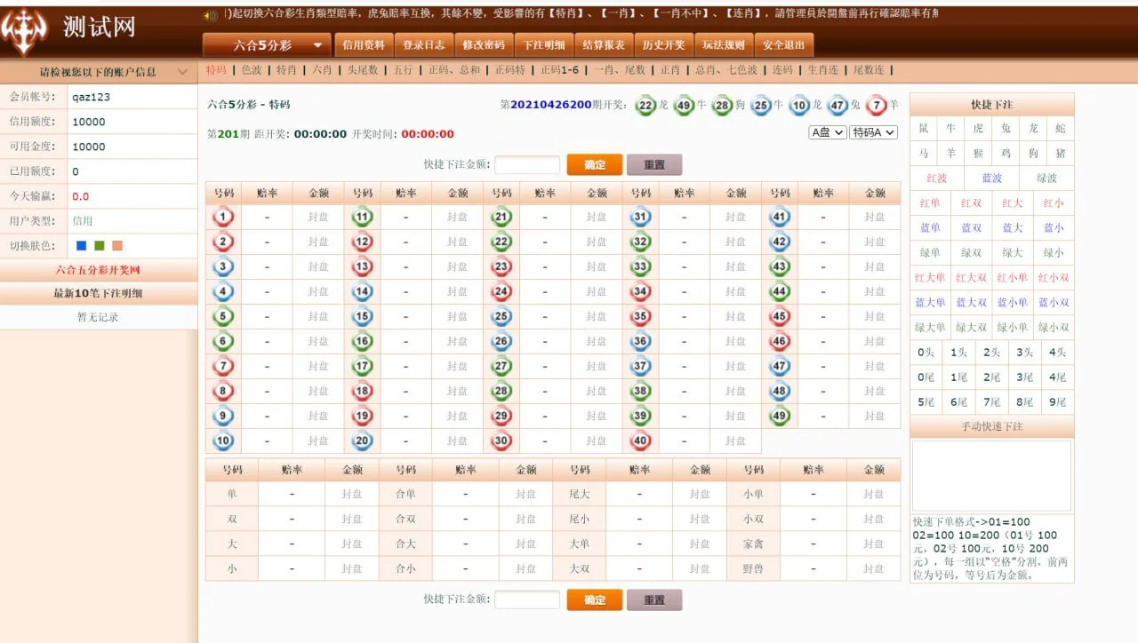
Task: Click the bottom 重置 reset button
Action: coord(653,599)
